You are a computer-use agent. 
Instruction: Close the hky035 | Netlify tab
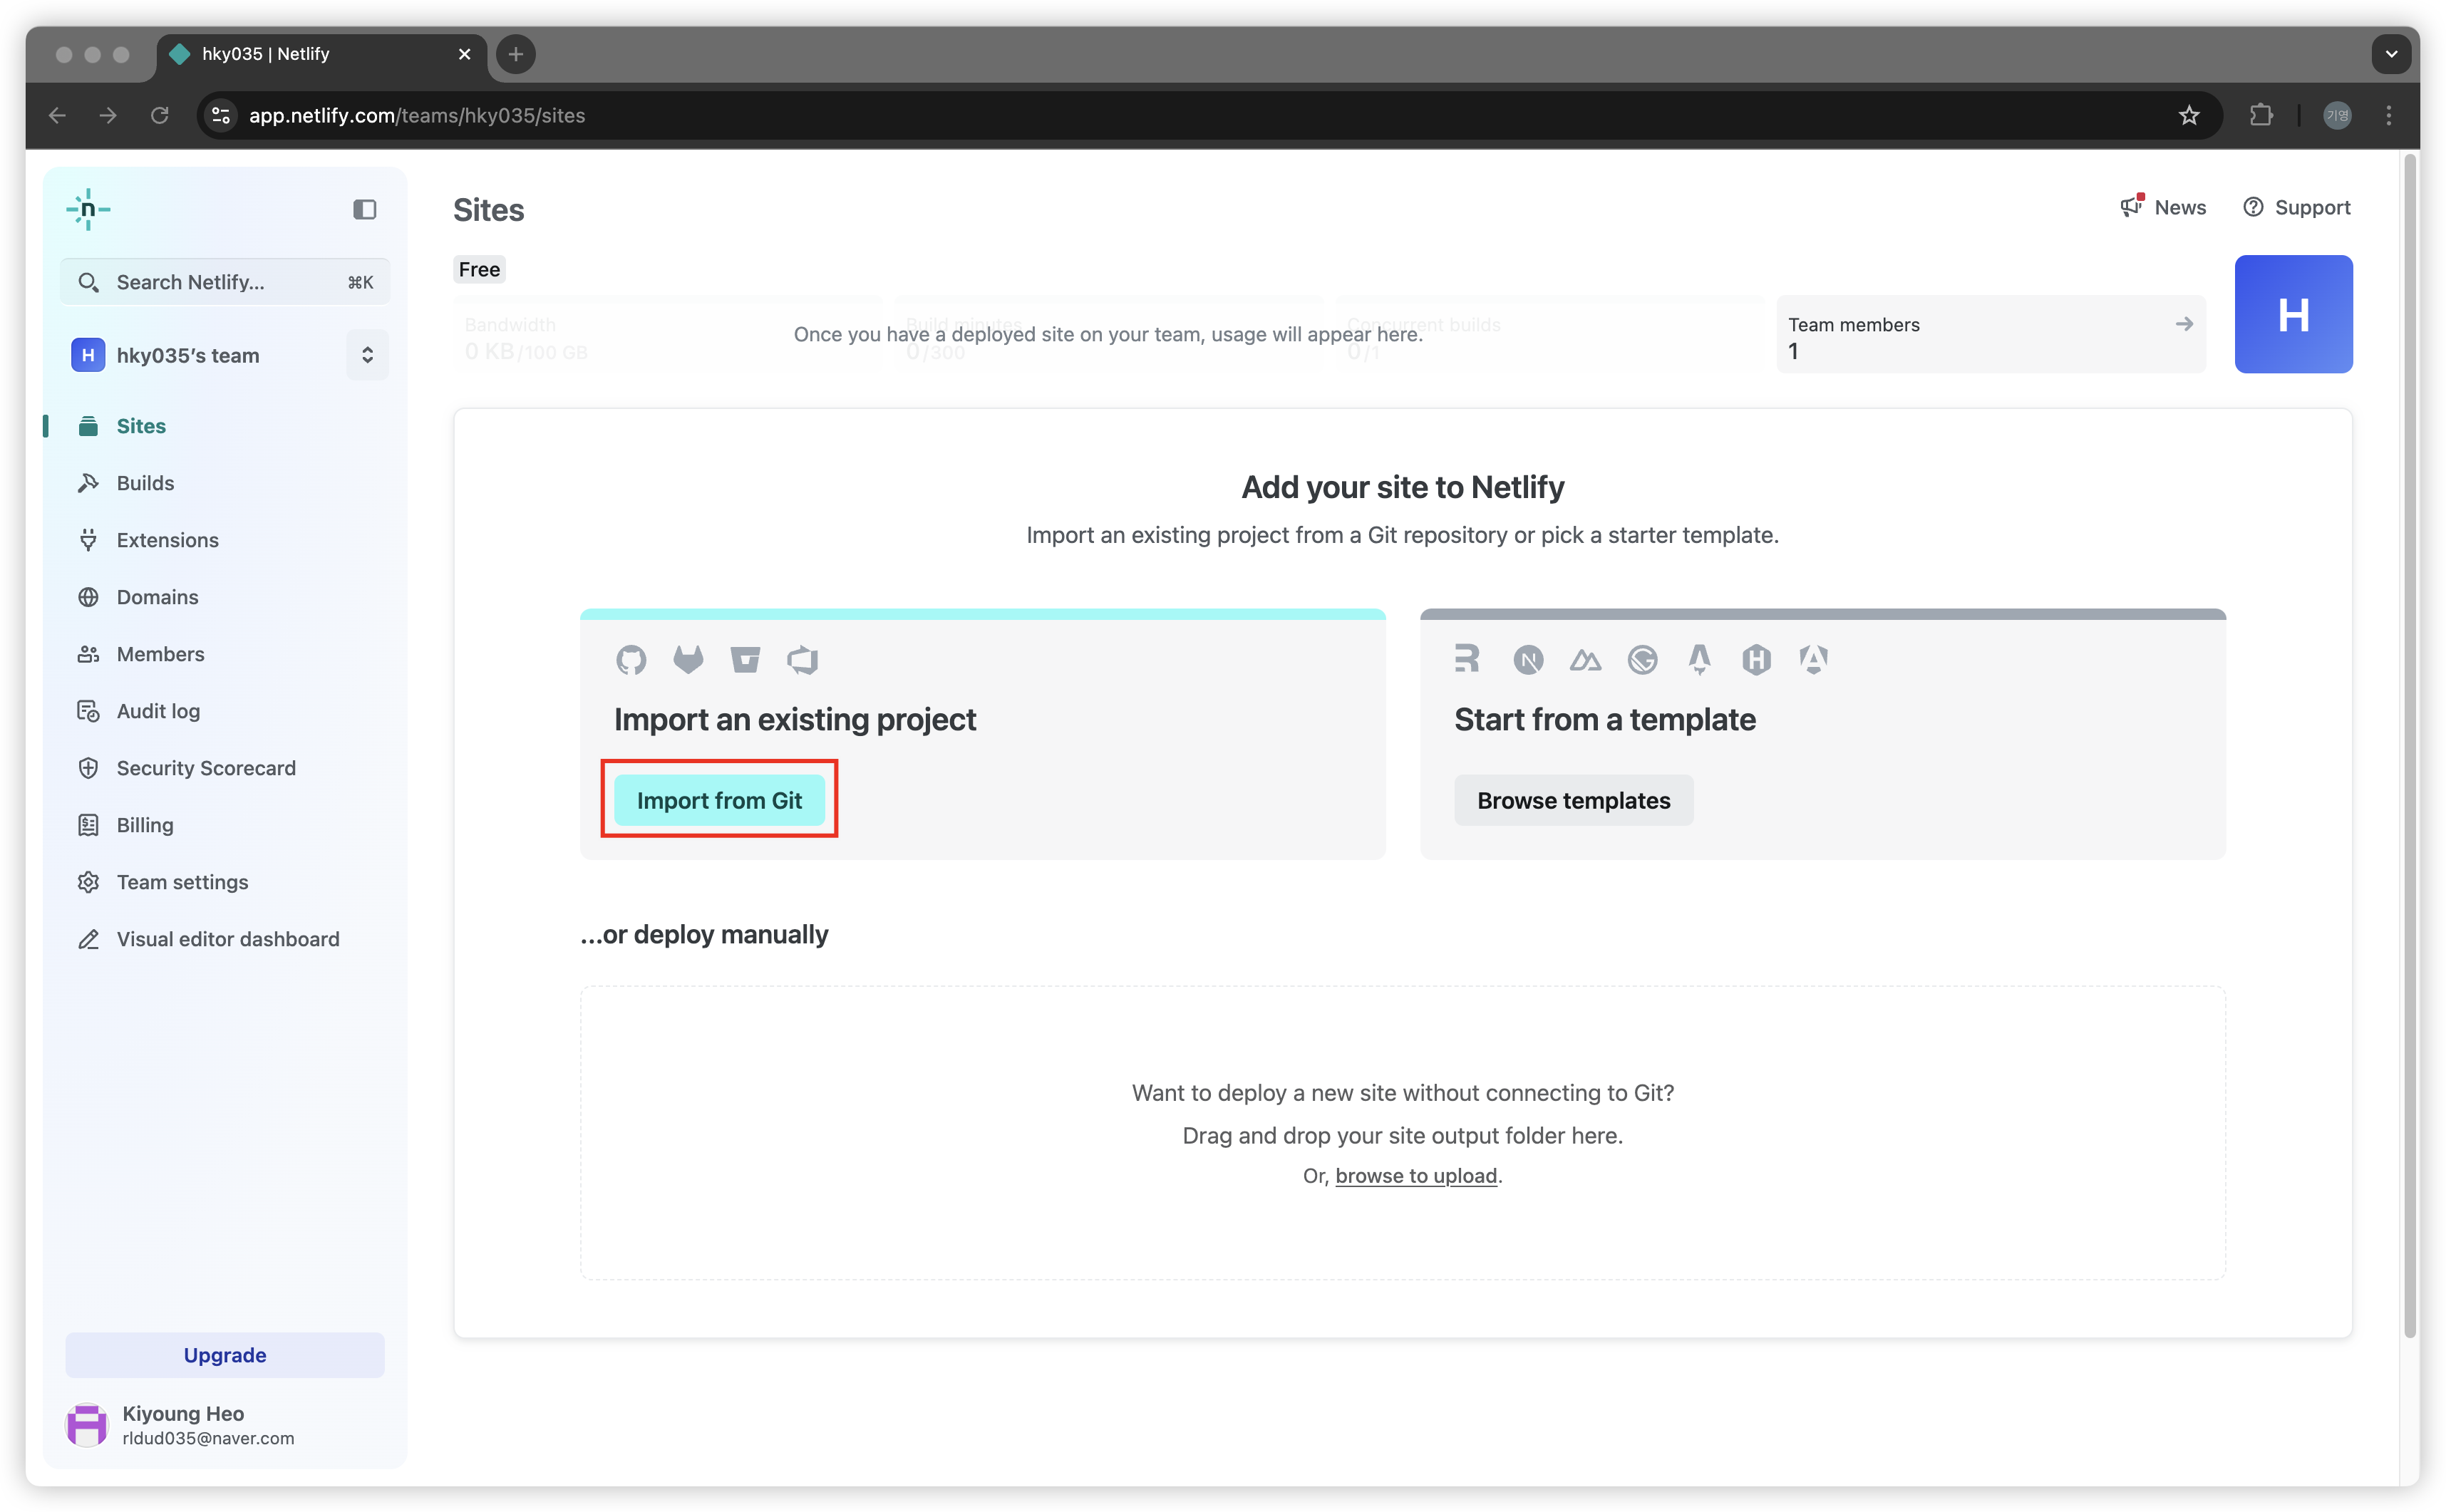click(464, 54)
